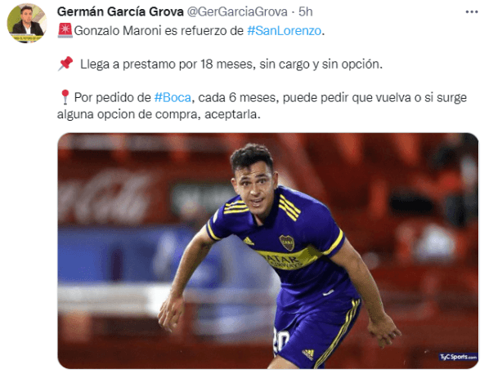Click the Qatar Airways sponsor on jersey
Screen dimensions: 489x378
tap(287, 259)
